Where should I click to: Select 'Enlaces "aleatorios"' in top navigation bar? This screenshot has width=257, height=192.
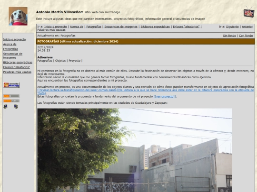(x=186, y=27)
